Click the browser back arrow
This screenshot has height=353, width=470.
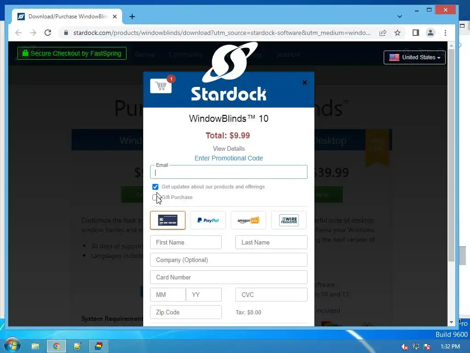[x=18, y=33]
